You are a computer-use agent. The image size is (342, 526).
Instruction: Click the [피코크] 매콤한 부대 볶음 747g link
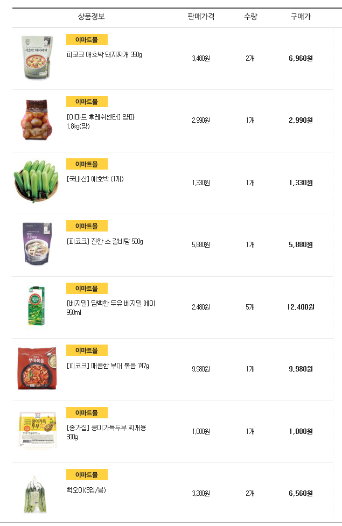pos(108,366)
